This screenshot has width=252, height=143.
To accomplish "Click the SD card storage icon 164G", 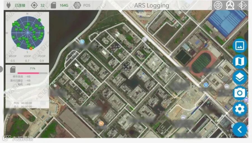I will click(53, 5).
